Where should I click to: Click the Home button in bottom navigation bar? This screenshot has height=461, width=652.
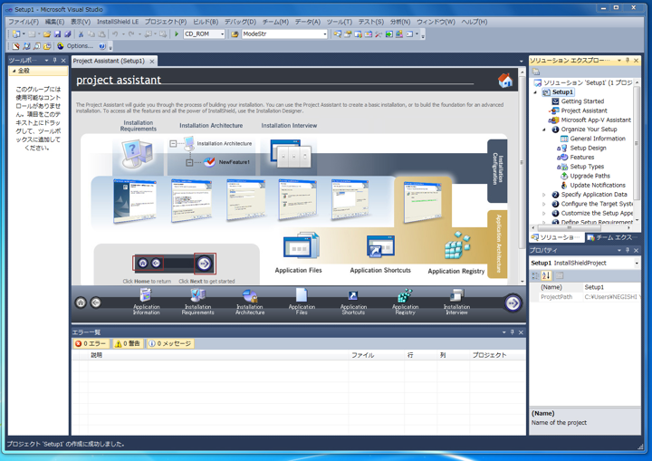[81, 303]
